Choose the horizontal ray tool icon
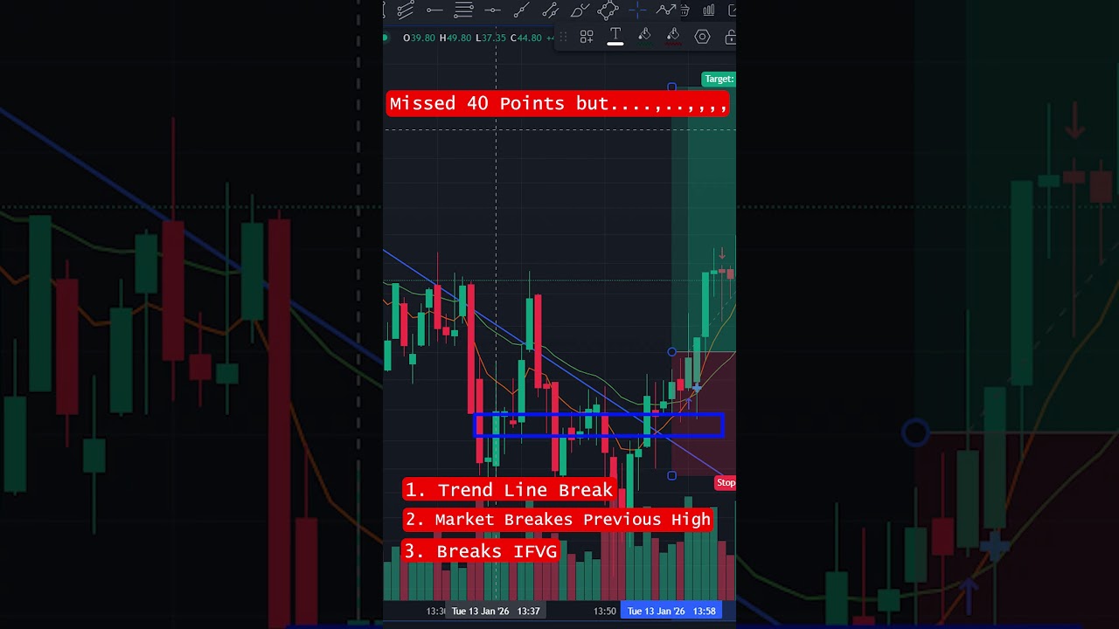The width and height of the screenshot is (1119, 629). 434,10
